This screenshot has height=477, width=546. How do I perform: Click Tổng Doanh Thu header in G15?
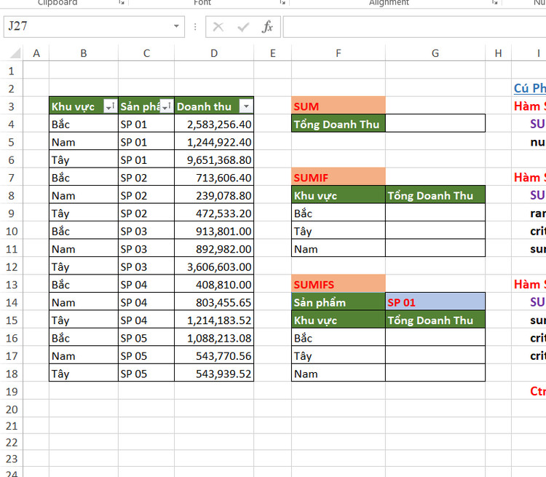(435, 320)
